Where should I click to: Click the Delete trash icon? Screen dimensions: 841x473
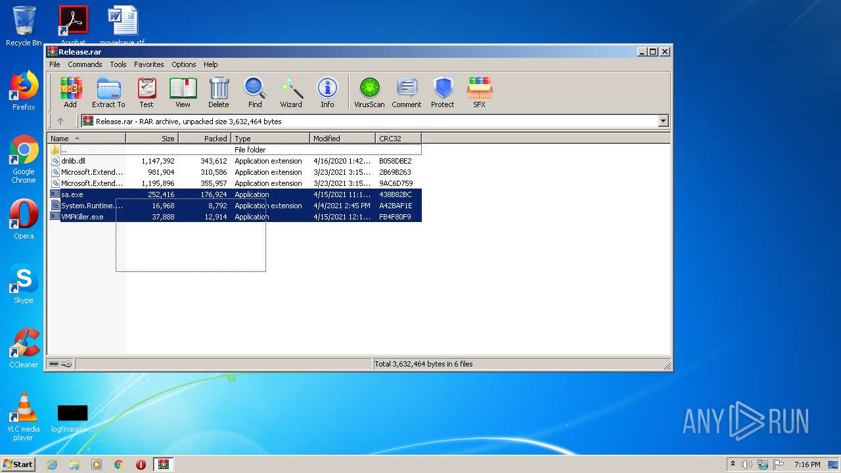point(219,93)
